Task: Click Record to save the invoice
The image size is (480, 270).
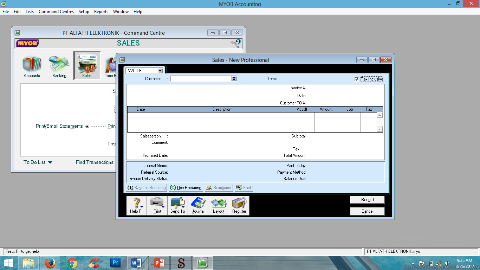Action: coord(367,199)
